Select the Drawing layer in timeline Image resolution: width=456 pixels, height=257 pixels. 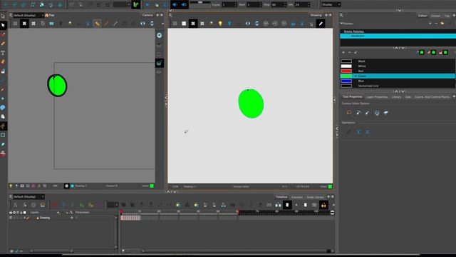point(45,218)
